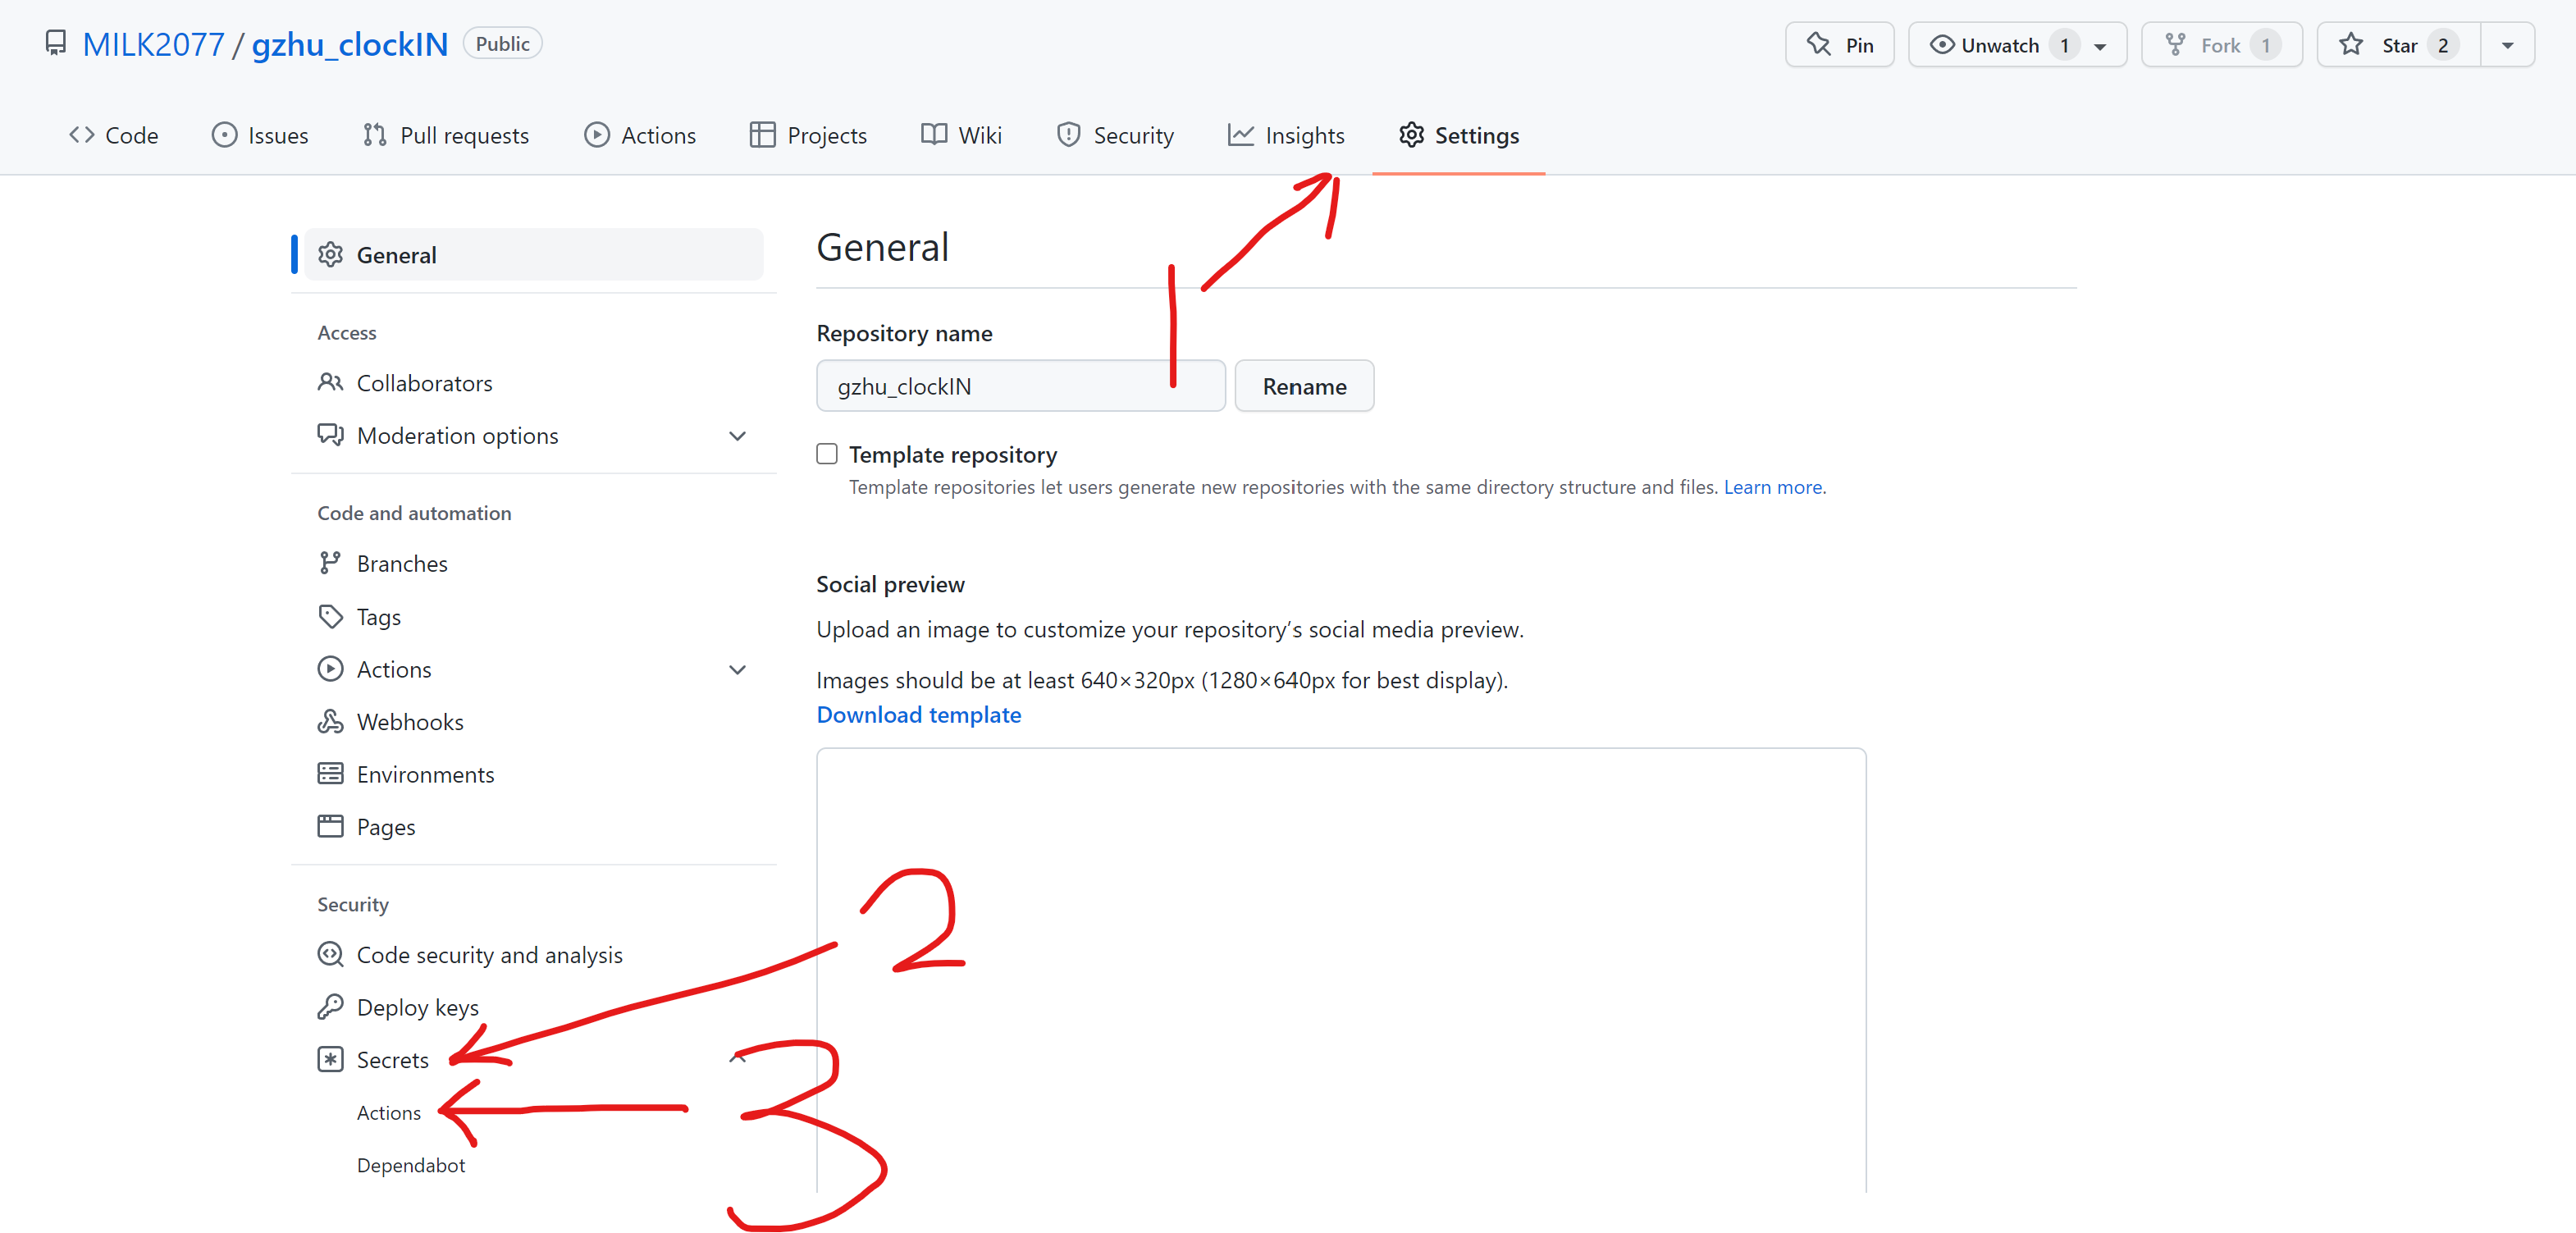This screenshot has width=2576, height=1233.
Task: Click the Webhooks icon in sidebar
Action: click(330, 722)
